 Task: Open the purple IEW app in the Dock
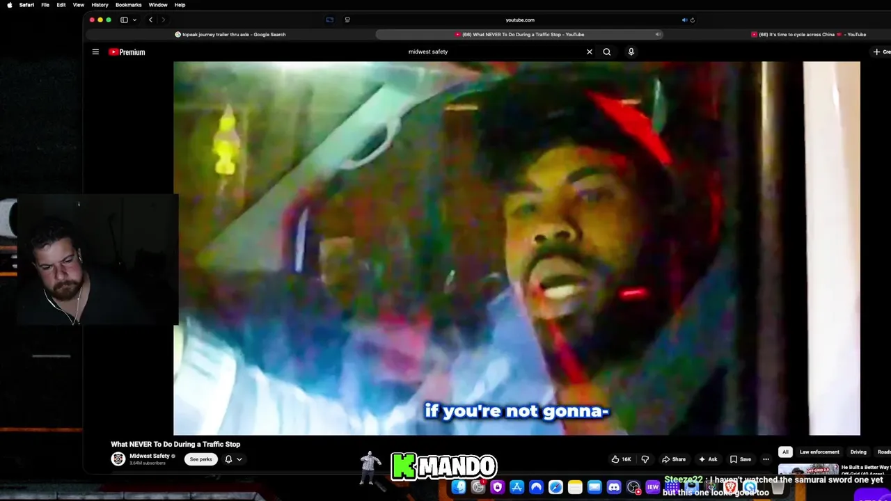coord(653,487)
